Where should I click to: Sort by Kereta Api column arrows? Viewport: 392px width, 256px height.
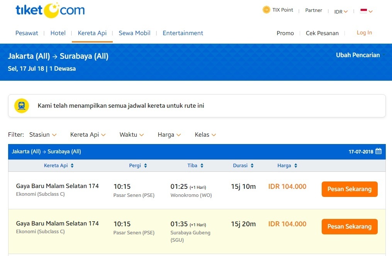72,166
